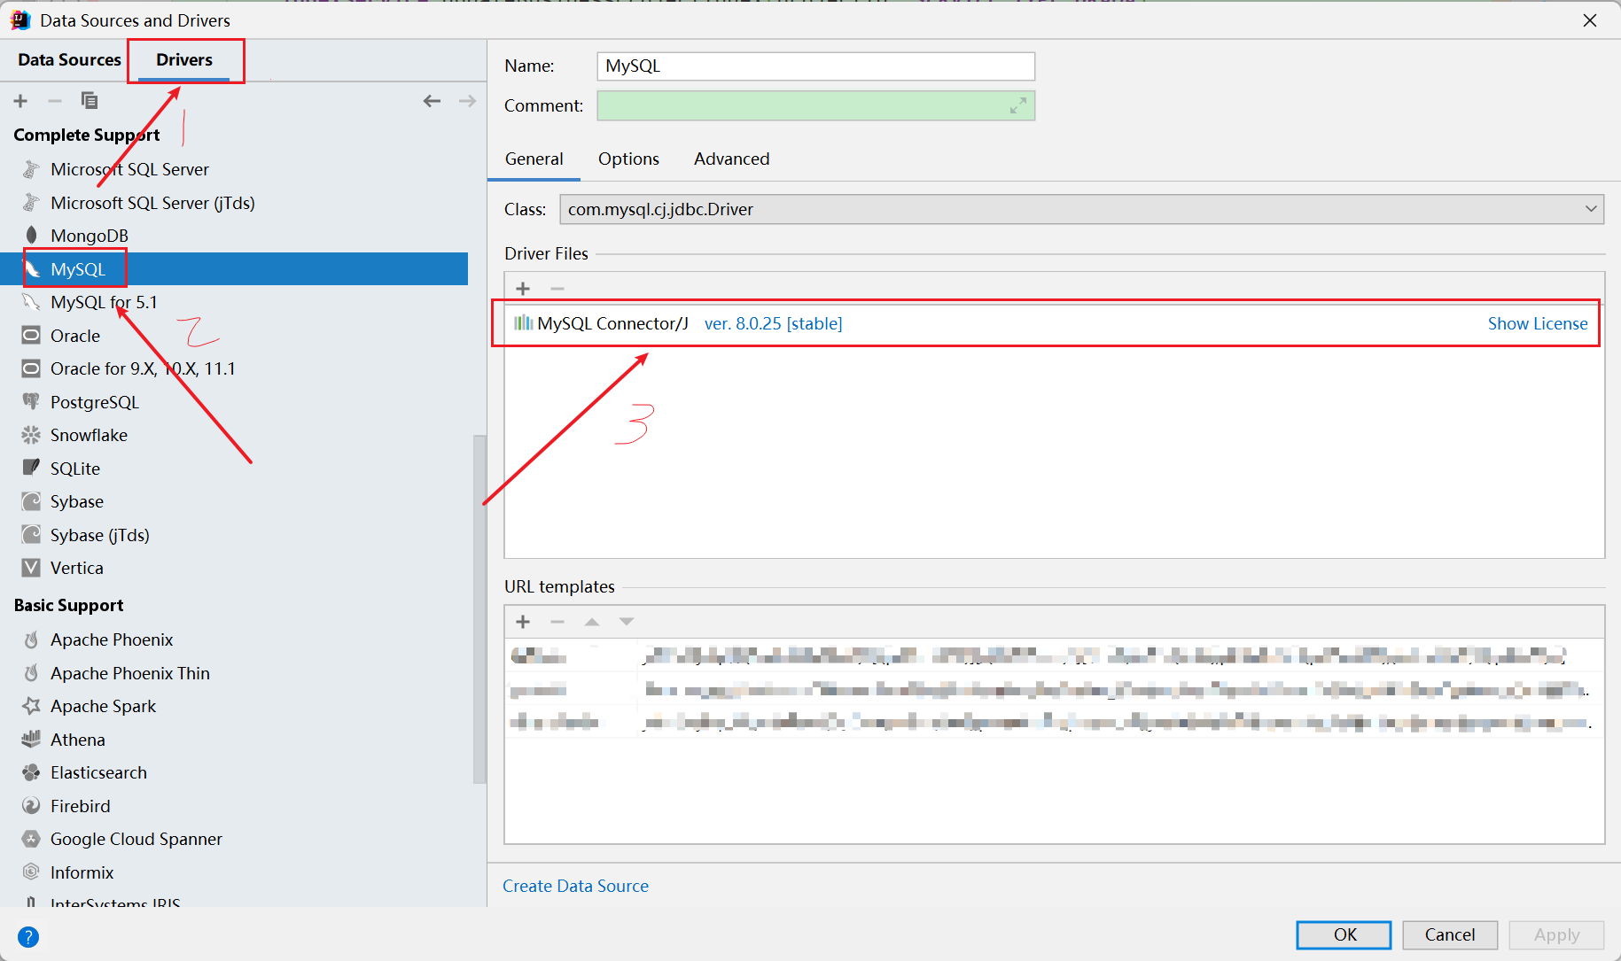1621x961 pixels.
Task: Open the General tab
Action: tap(534, 159)
